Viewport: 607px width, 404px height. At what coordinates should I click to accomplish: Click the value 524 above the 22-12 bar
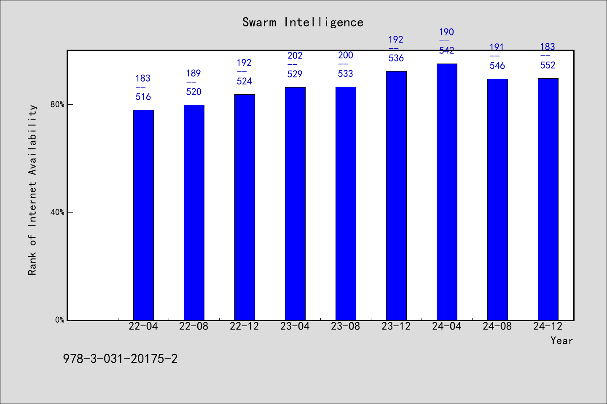[x=244, y=81]
